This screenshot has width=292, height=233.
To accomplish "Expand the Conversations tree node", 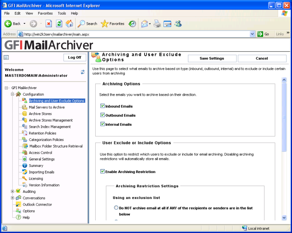I will 12,198.
